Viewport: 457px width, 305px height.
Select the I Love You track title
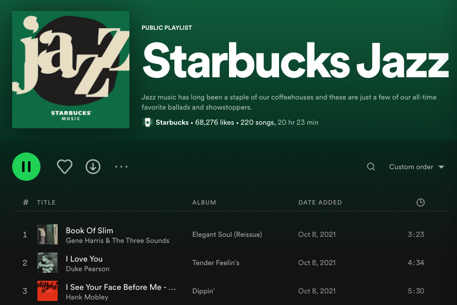coord(84,259)
